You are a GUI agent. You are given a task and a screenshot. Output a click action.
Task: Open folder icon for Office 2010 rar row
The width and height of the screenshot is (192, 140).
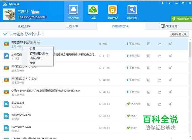tap(160, 92)
